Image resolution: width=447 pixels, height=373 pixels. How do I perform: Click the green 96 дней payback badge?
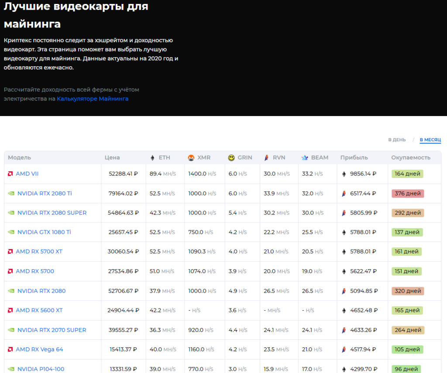406,369
